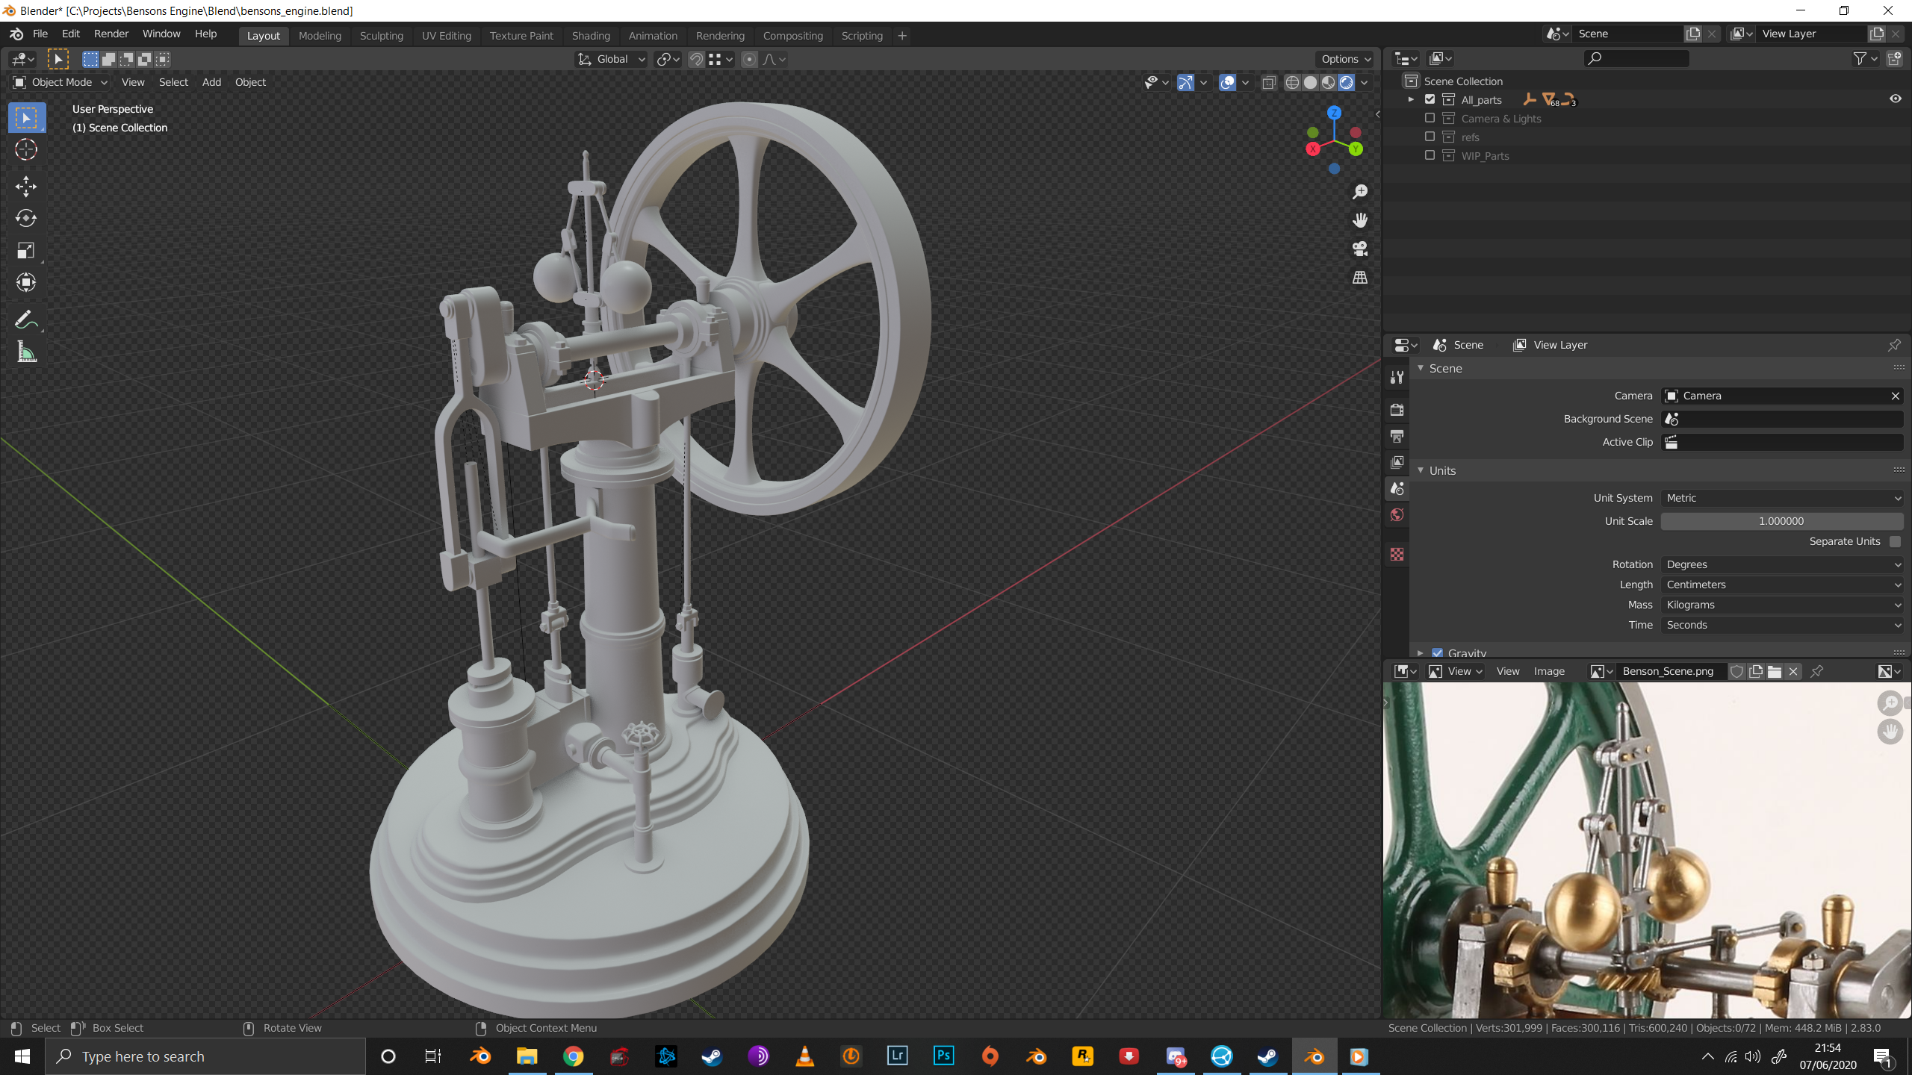
Task: Click the outliner search field
Action: tap(1636, 58)
